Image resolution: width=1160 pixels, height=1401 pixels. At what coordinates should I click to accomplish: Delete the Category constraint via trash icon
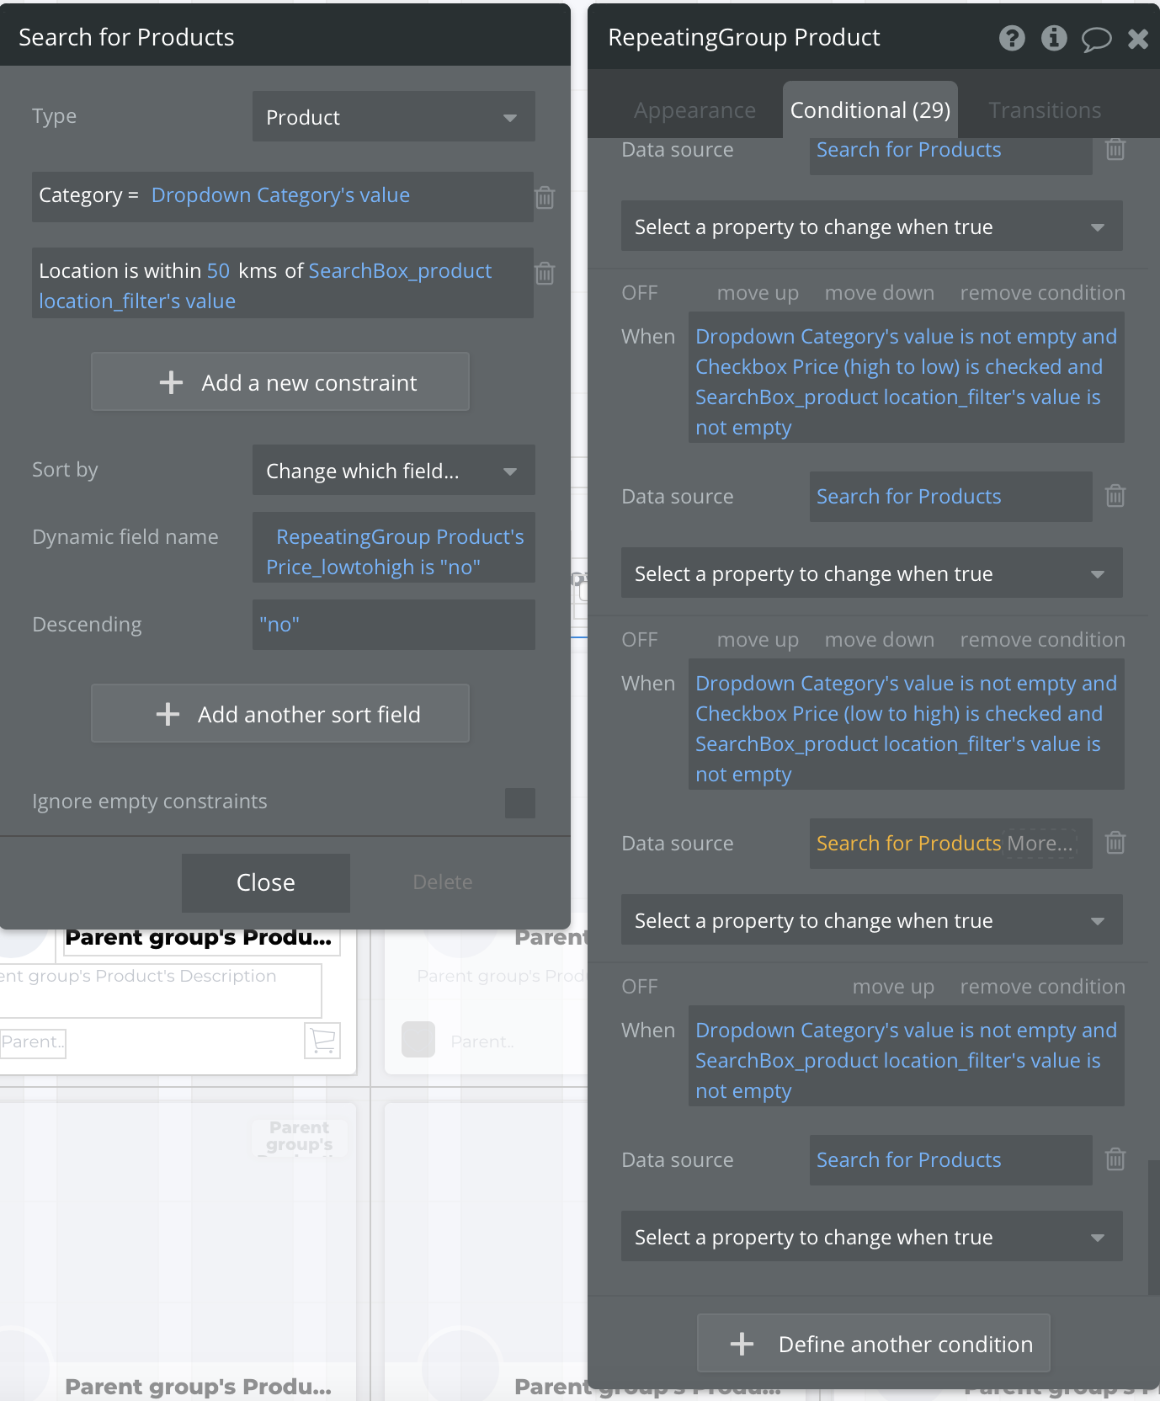(545, 197)
